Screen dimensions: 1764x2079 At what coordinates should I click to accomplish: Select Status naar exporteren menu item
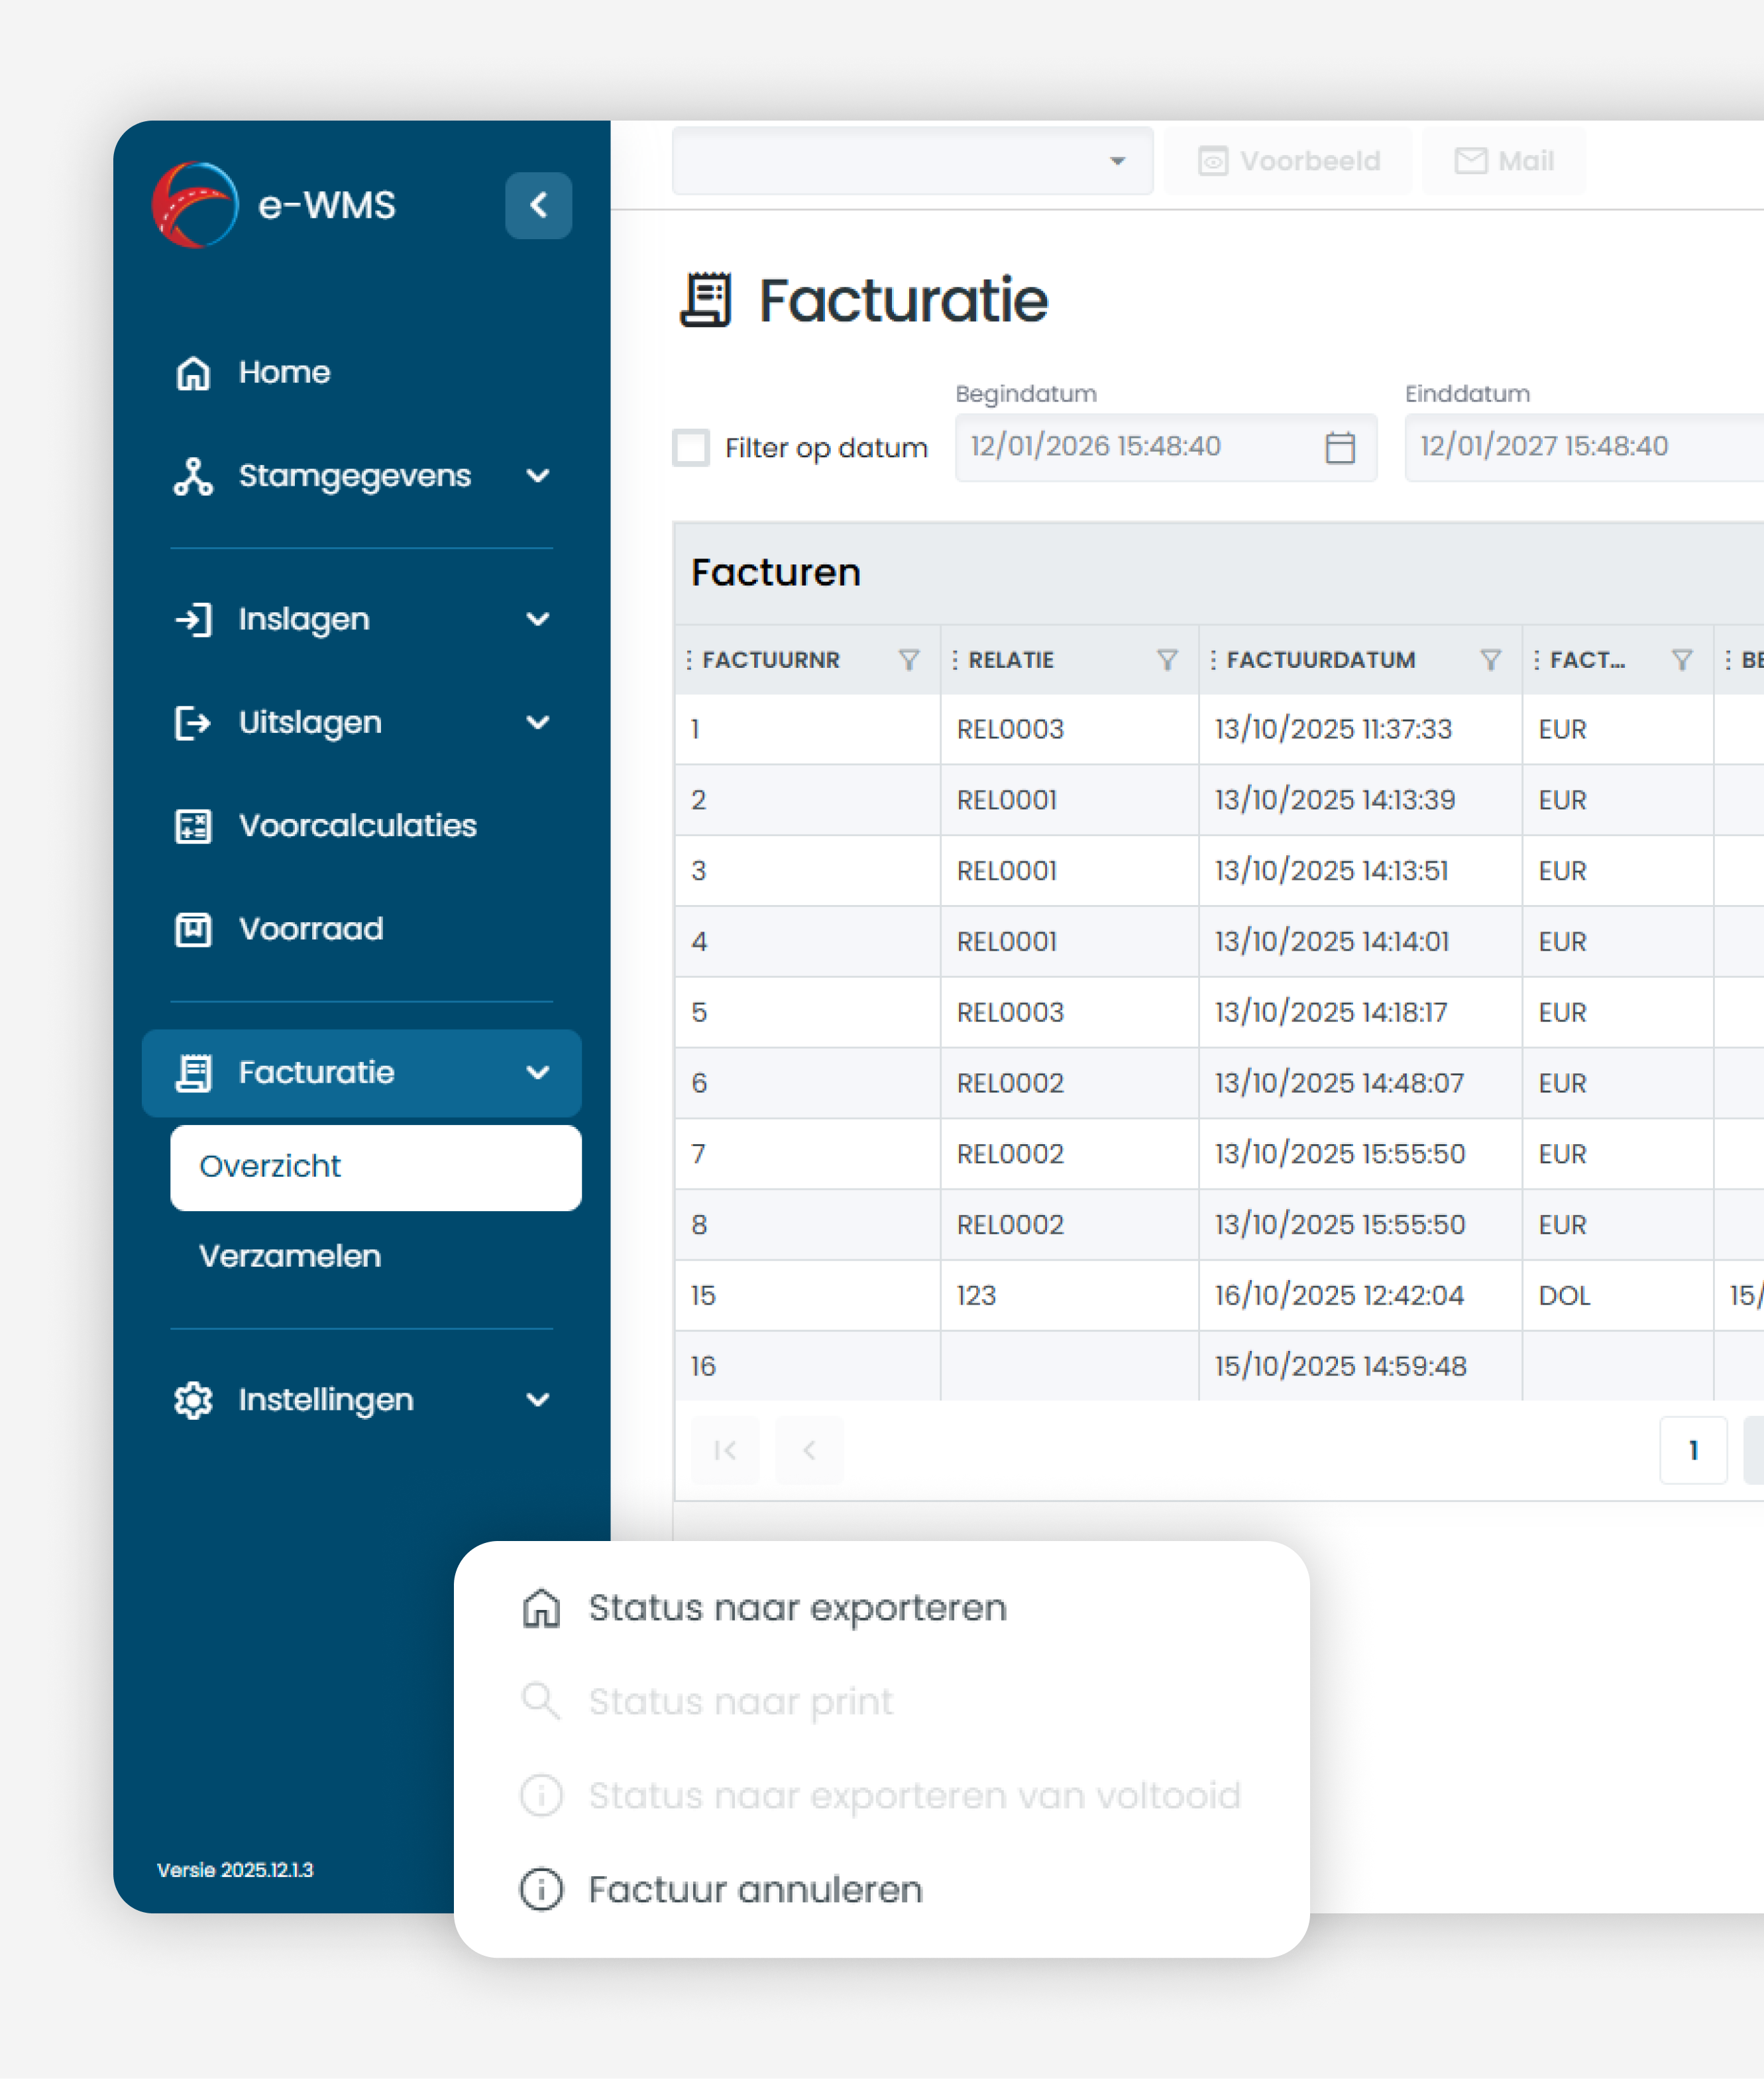pyautogui.click(x=796, y=1608)
